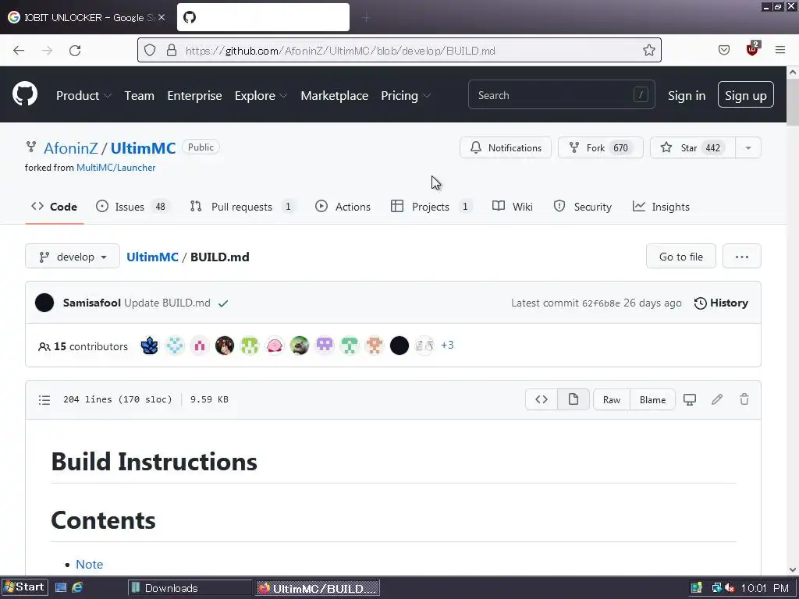Click the volume muted tray icon
Viewport: 799px width, 599px height.
pos(730,588)
